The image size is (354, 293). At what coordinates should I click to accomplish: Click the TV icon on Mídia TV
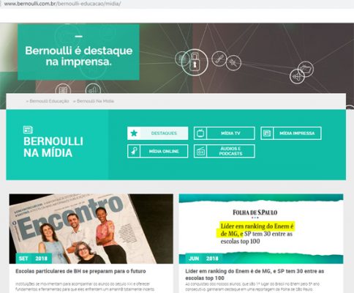200,133
